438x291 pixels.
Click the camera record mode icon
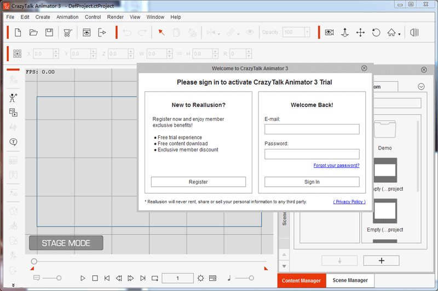point(329,33)
